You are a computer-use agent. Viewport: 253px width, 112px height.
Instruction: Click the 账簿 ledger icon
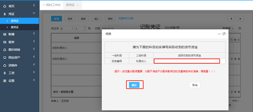(x=5, y=34)
